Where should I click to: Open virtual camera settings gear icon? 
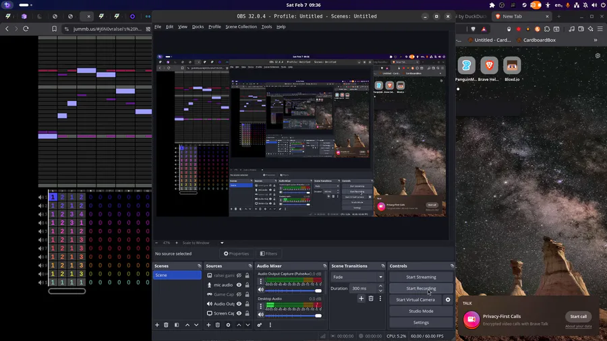coord(448,300)
